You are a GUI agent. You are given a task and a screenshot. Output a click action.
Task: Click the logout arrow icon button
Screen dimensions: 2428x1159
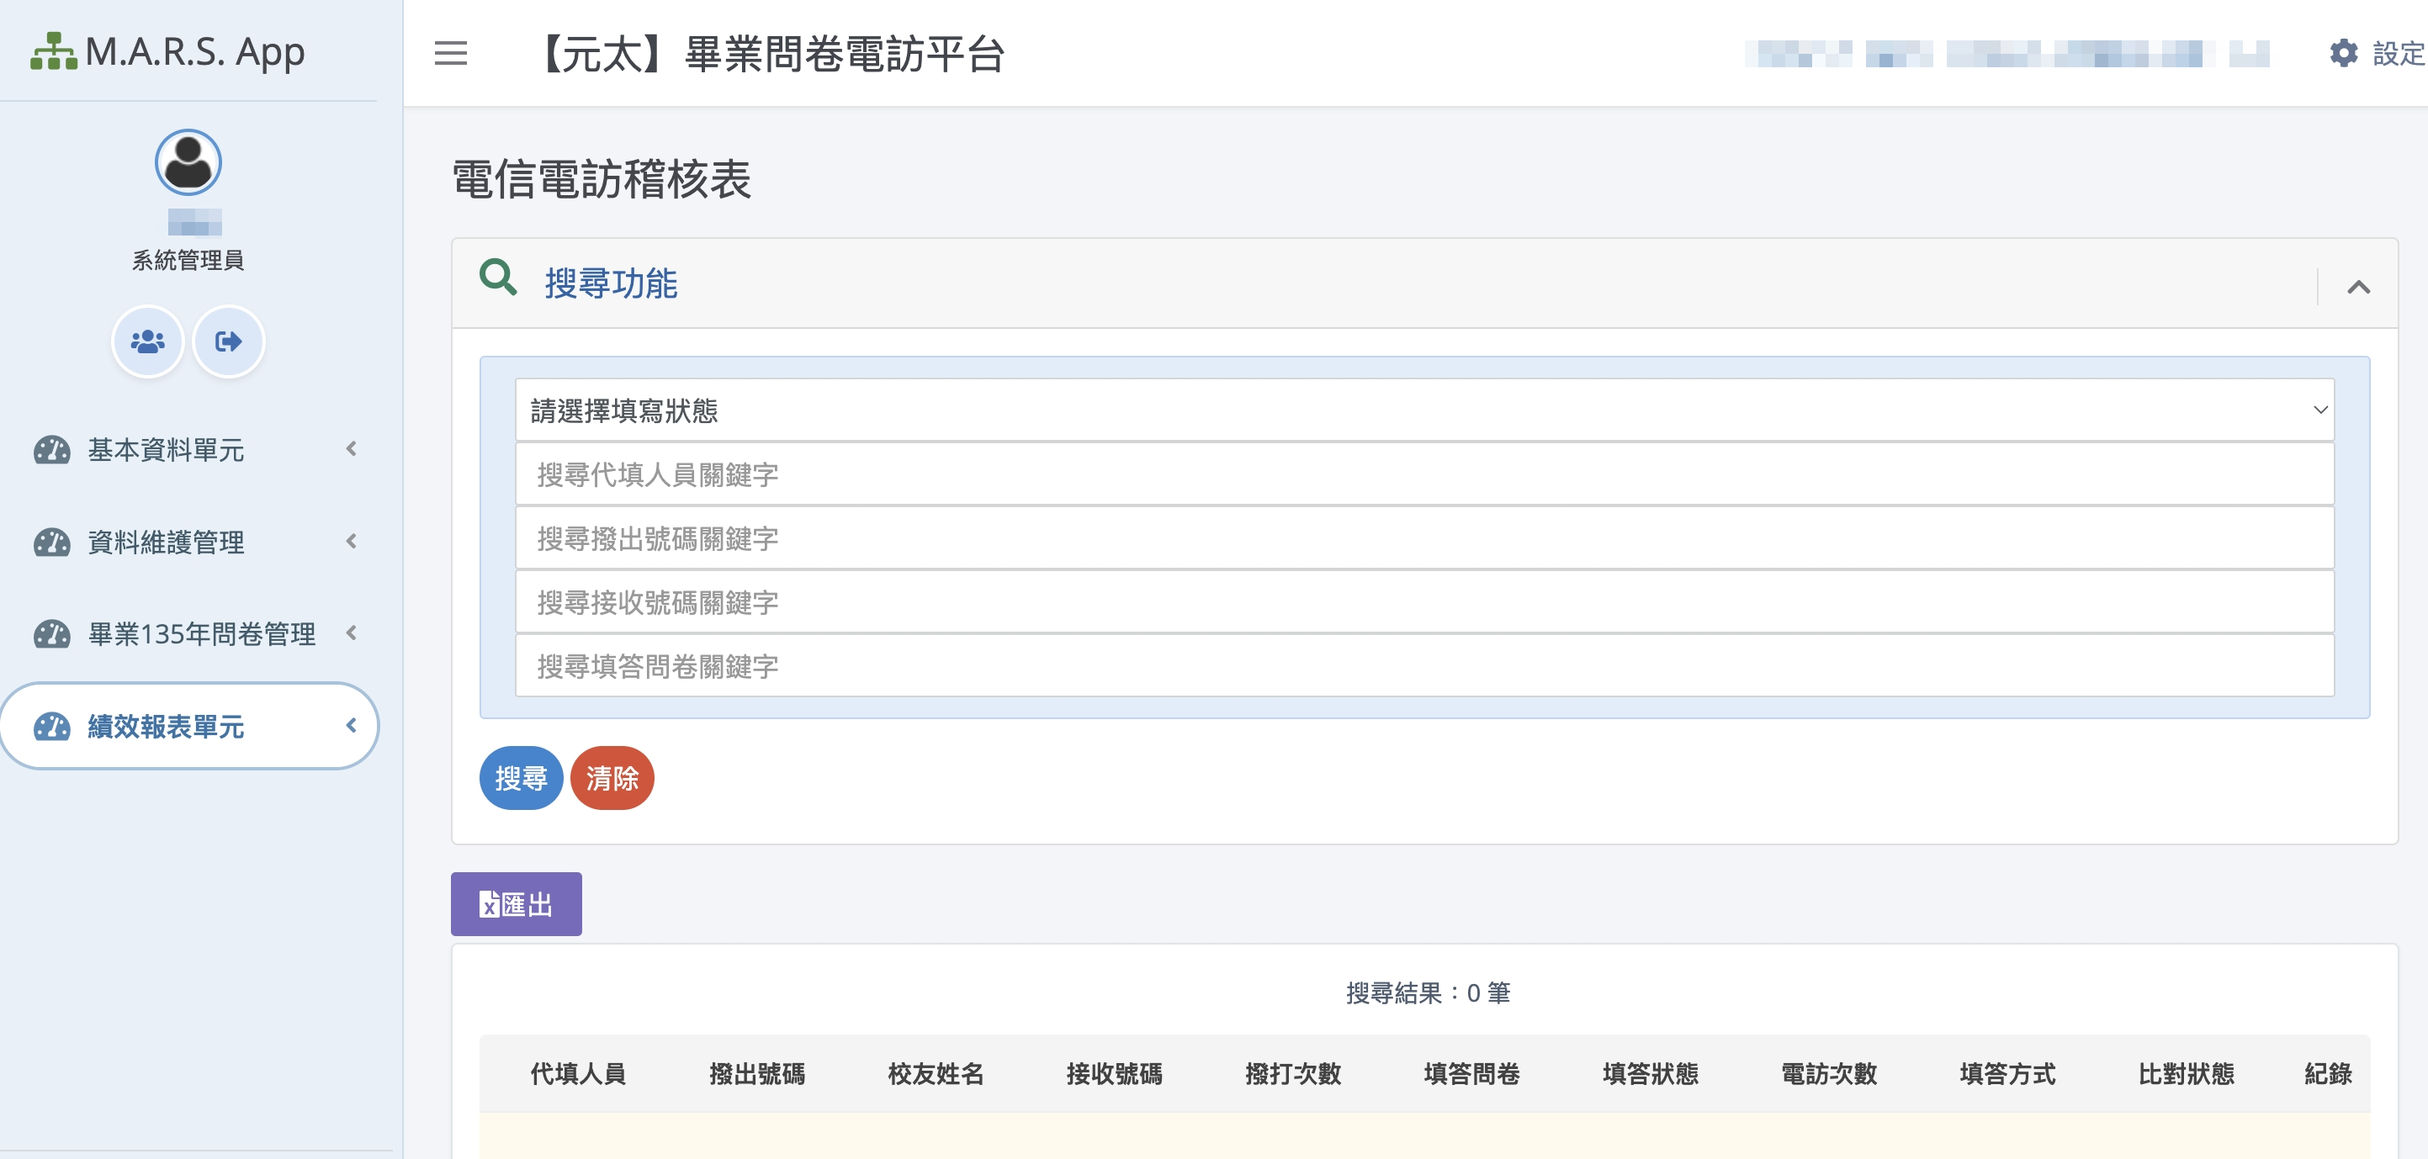pyautogui.click(x=228, y=341)
